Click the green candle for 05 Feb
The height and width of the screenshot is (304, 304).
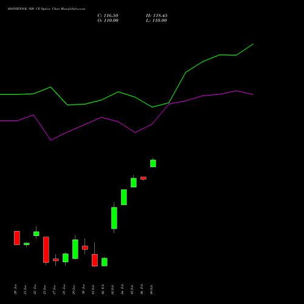coord(134,182)
